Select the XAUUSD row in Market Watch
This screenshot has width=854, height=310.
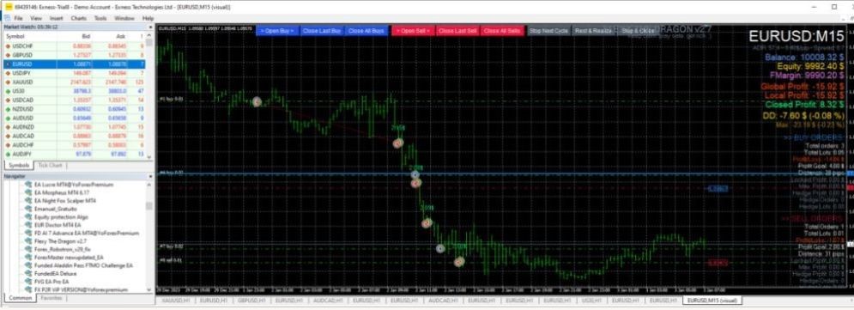[x=76, y=82]
